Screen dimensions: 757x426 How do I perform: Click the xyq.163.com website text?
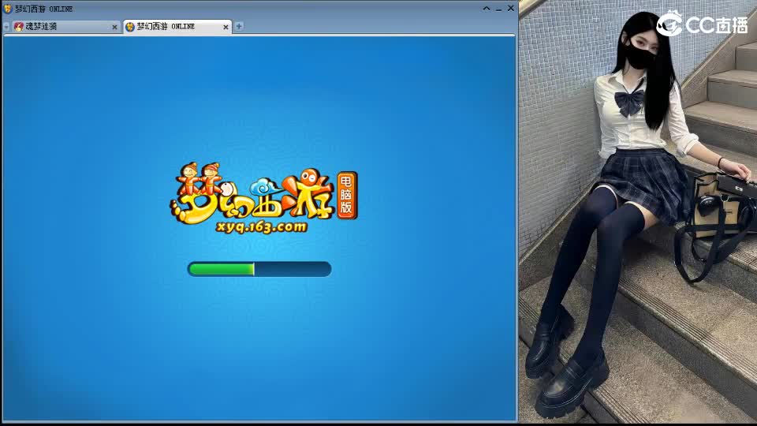261,226
